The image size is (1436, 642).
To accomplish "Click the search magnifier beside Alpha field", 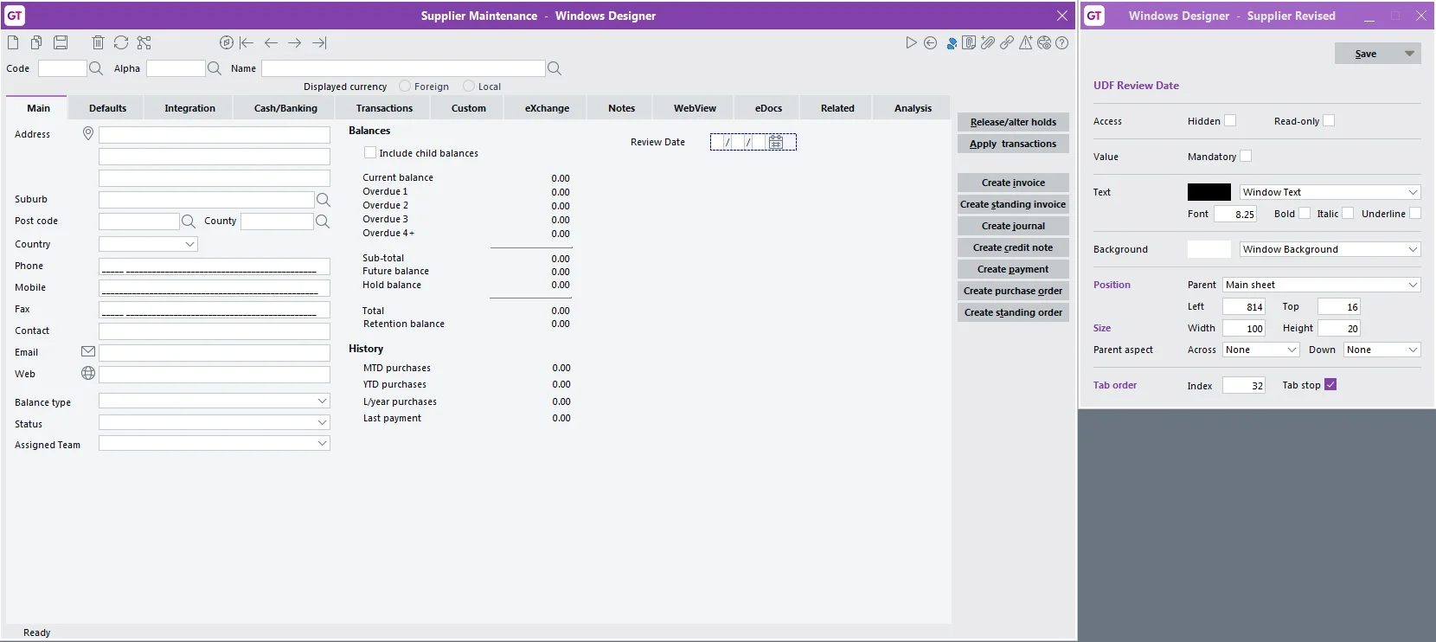I will [215, 68].
